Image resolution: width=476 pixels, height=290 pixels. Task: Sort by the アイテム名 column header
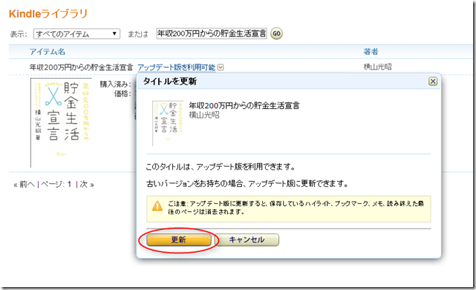(x=47, y=51)
